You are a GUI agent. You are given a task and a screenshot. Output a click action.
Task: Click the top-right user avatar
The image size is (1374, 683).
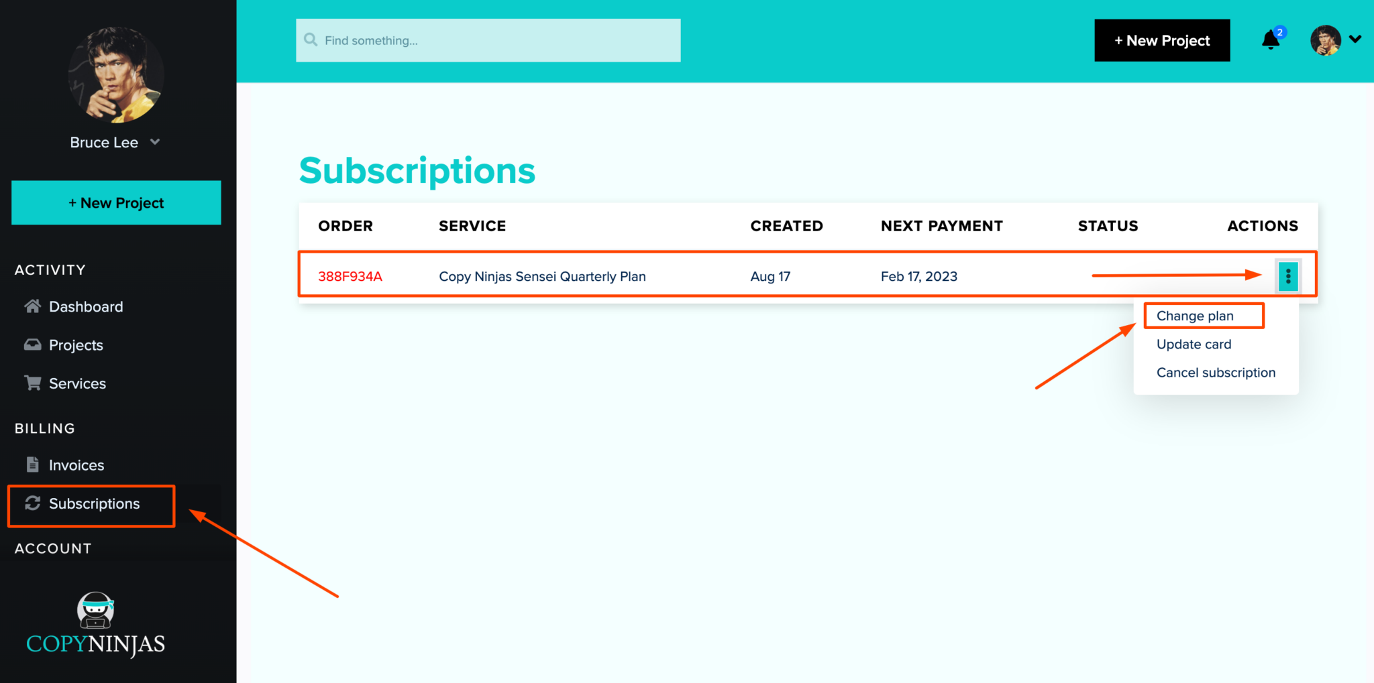1325,40
